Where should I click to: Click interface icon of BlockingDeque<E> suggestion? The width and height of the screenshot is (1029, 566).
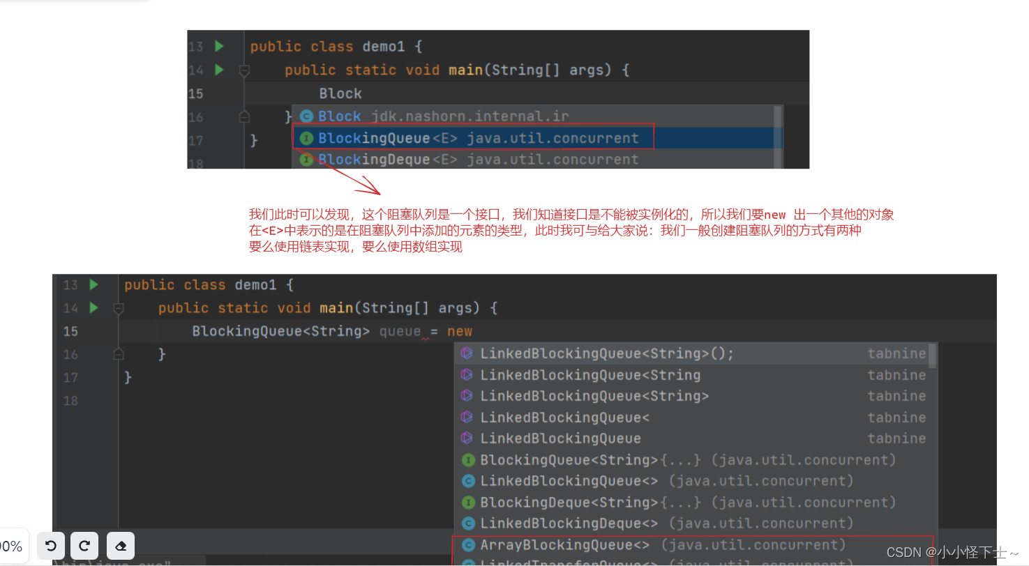(306, 160)
